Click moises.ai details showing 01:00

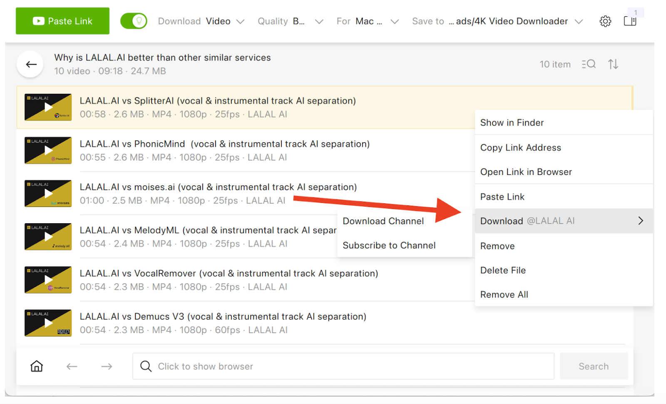[x=182, y=200]
